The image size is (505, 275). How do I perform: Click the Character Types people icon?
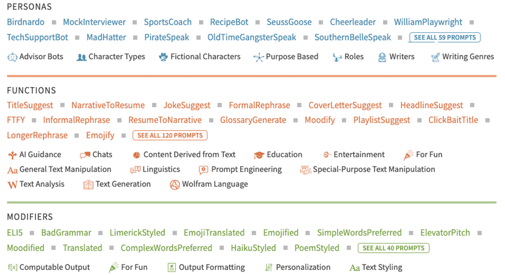pos(82,57)
